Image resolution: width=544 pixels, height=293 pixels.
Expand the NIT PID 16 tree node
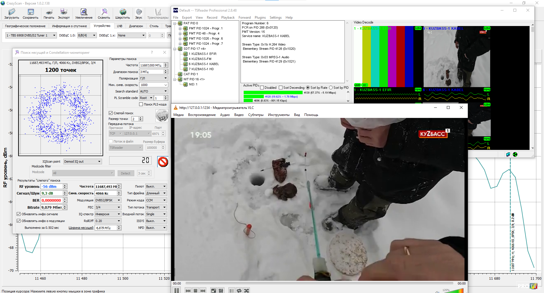[175, 79]
